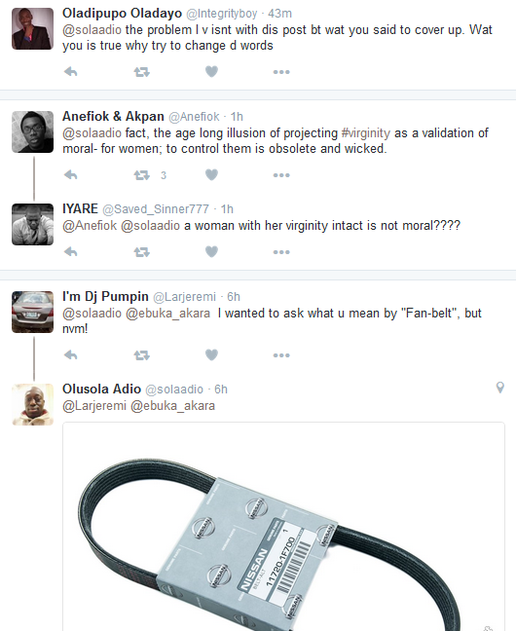Screen dimensions: 516x631
Task: Open more options on Oladipupo's tweet
Action: click(x=281, y=72)
